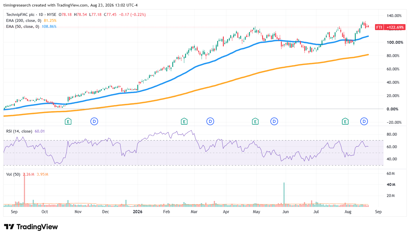The image size is (410, 237).
Task: Click the Mar label on the time axis
Action: pyautogui.click(x=194, y=212)
